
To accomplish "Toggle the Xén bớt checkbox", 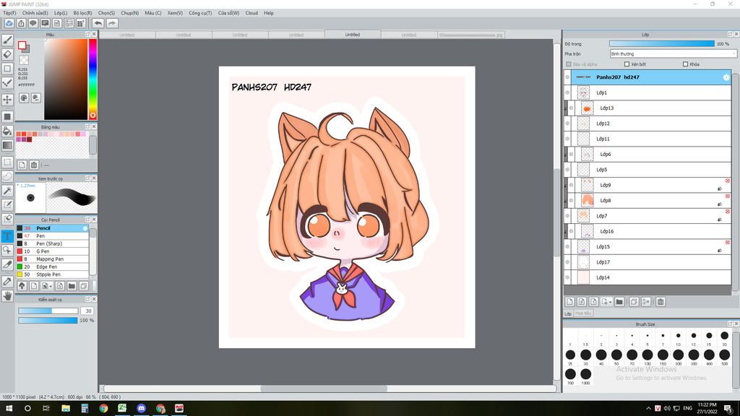I will 627,64.
